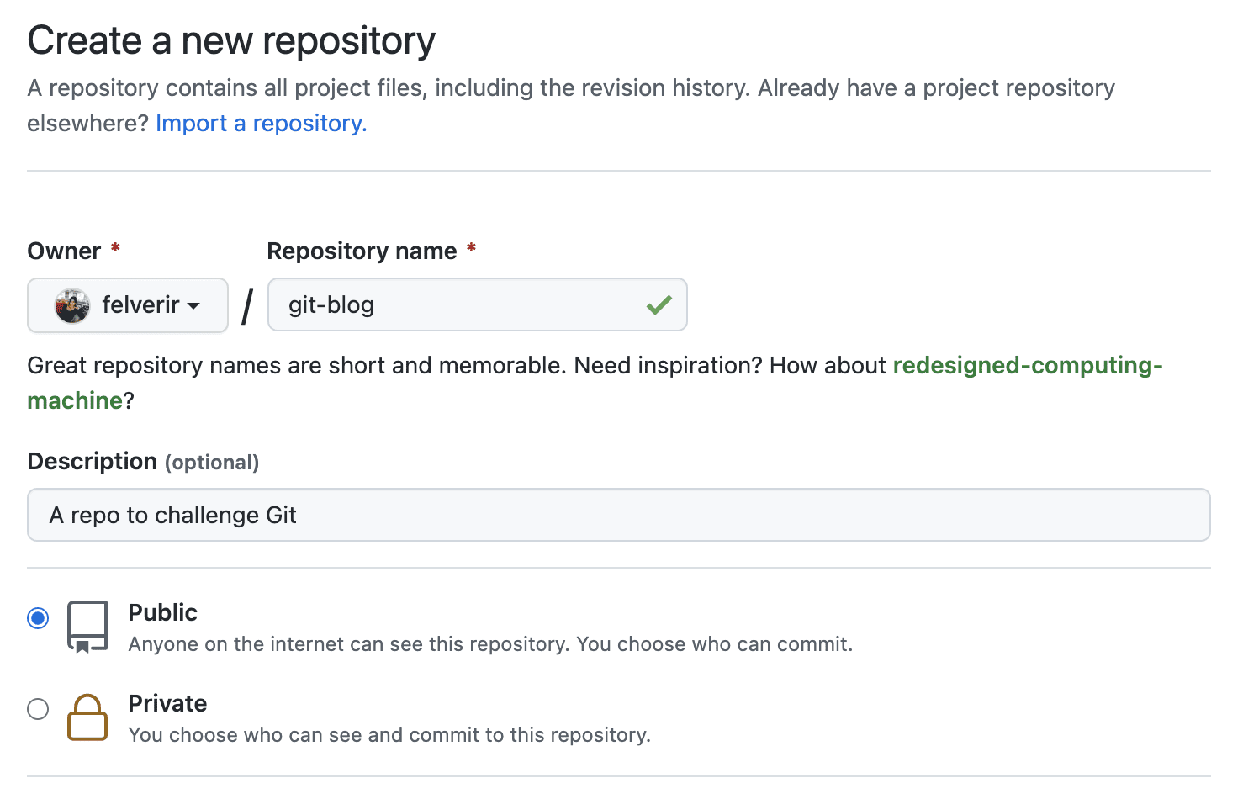1243x794 pixels.
Task: Click the Private label text
Action: (167, 703)
